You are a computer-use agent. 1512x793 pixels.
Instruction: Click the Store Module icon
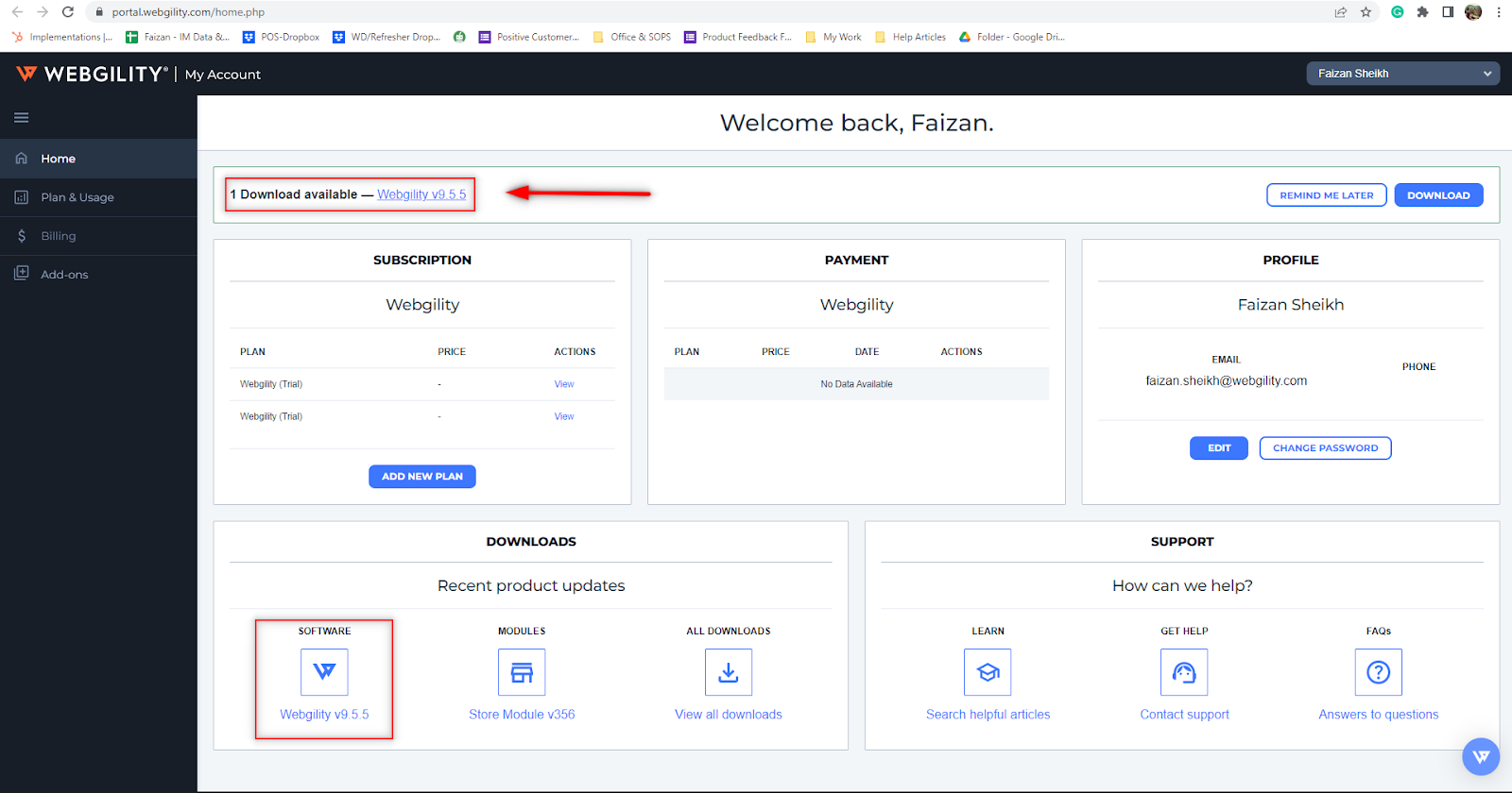pos(522,672)
